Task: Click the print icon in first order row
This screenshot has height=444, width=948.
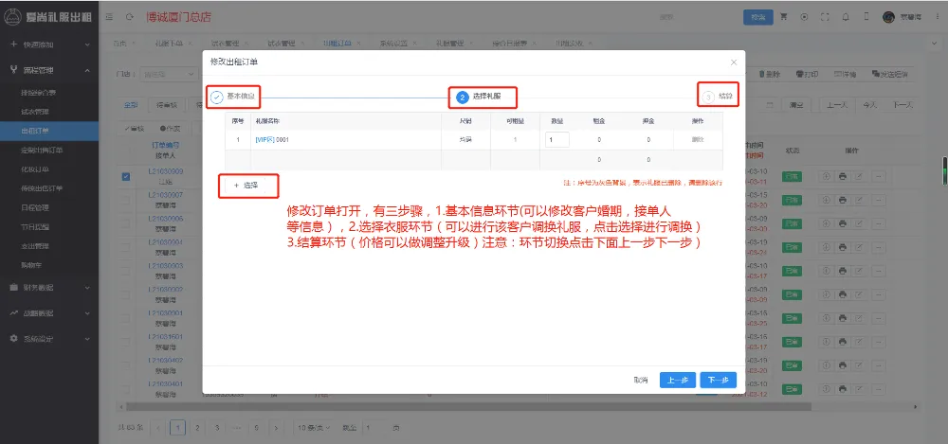Action: pos(841,176)
